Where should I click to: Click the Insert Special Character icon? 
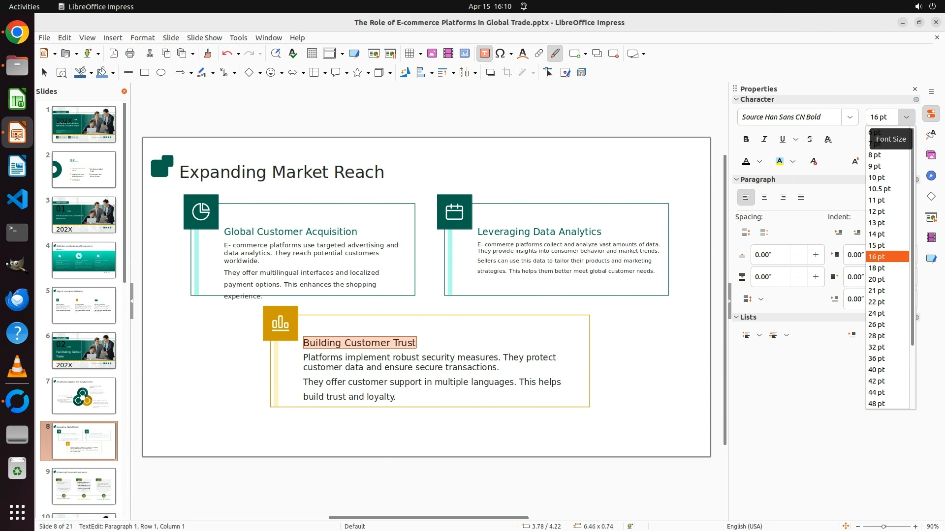[500, 54]
